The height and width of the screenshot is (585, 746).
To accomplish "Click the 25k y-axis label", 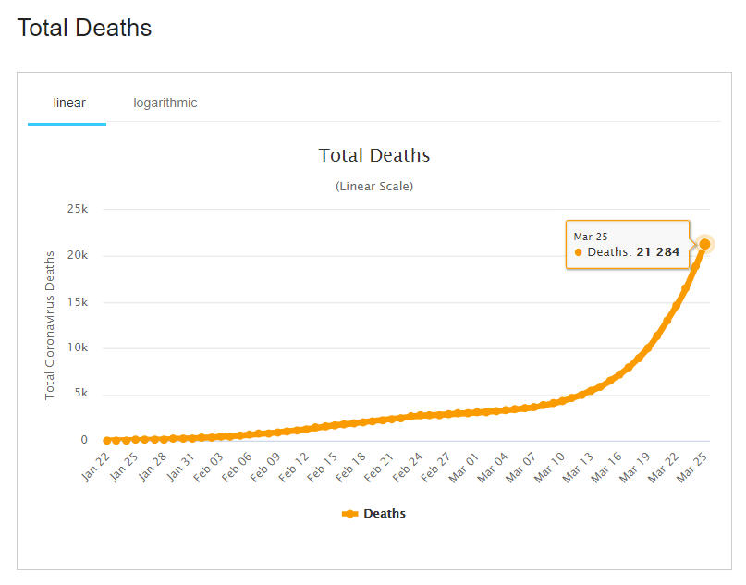I will pos(77,210).
